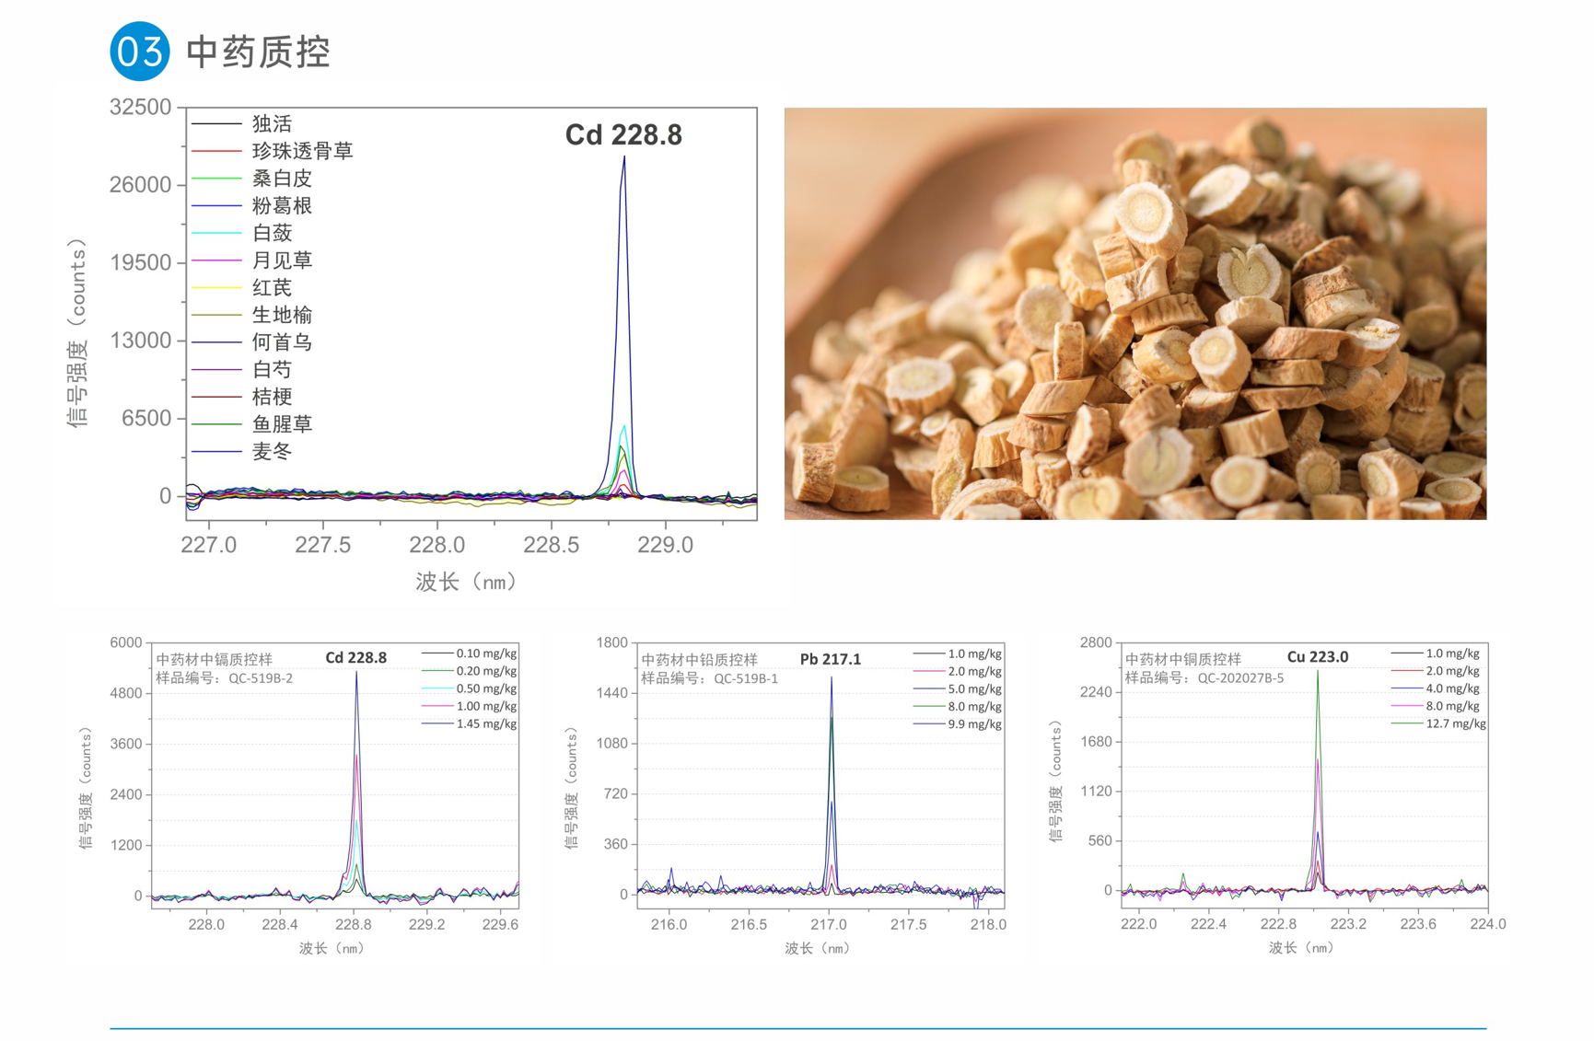Viewport: 1594px width, 1041px height.
Task: Click the Cu 223.0 chart title
Action: [x=1317, y=657]
